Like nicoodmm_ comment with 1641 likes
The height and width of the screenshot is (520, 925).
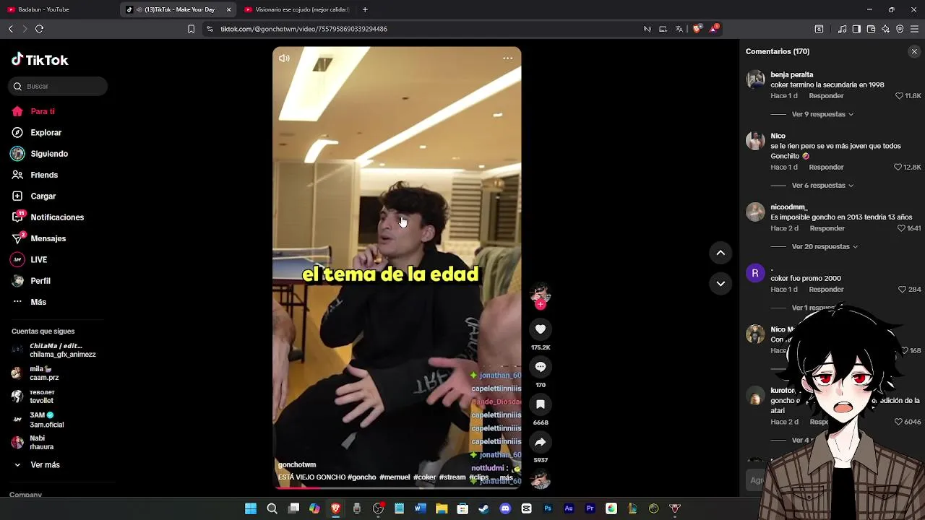point(901,229)
